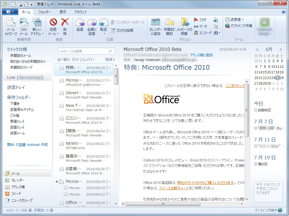Select date 25 in the calendar
289x216 pixels.
[x=277, y=78]
